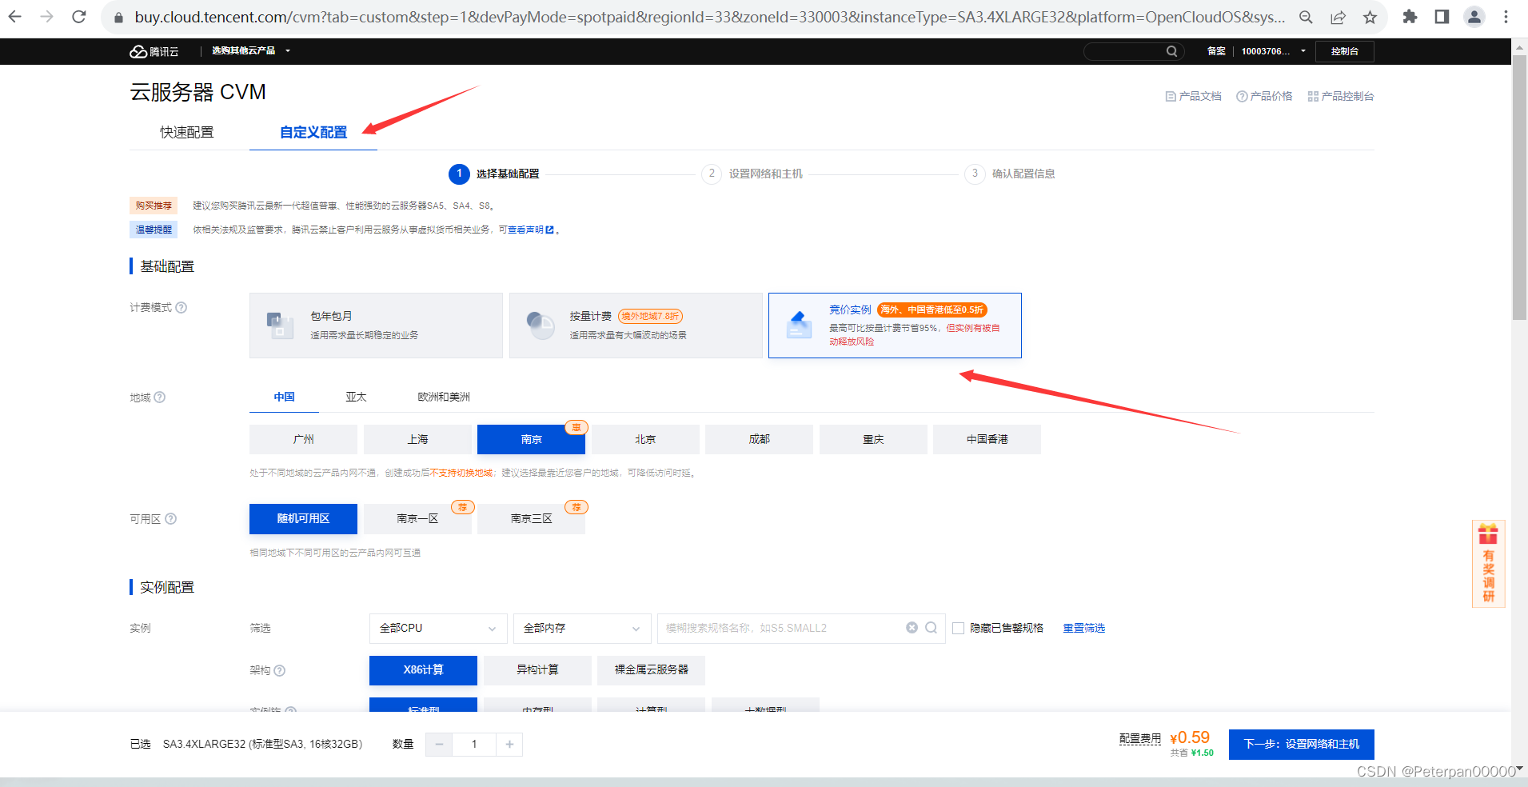Select 随机可用区 zone
The width and height of the screenshot is (1528, 787).
[x=303, y=518]
